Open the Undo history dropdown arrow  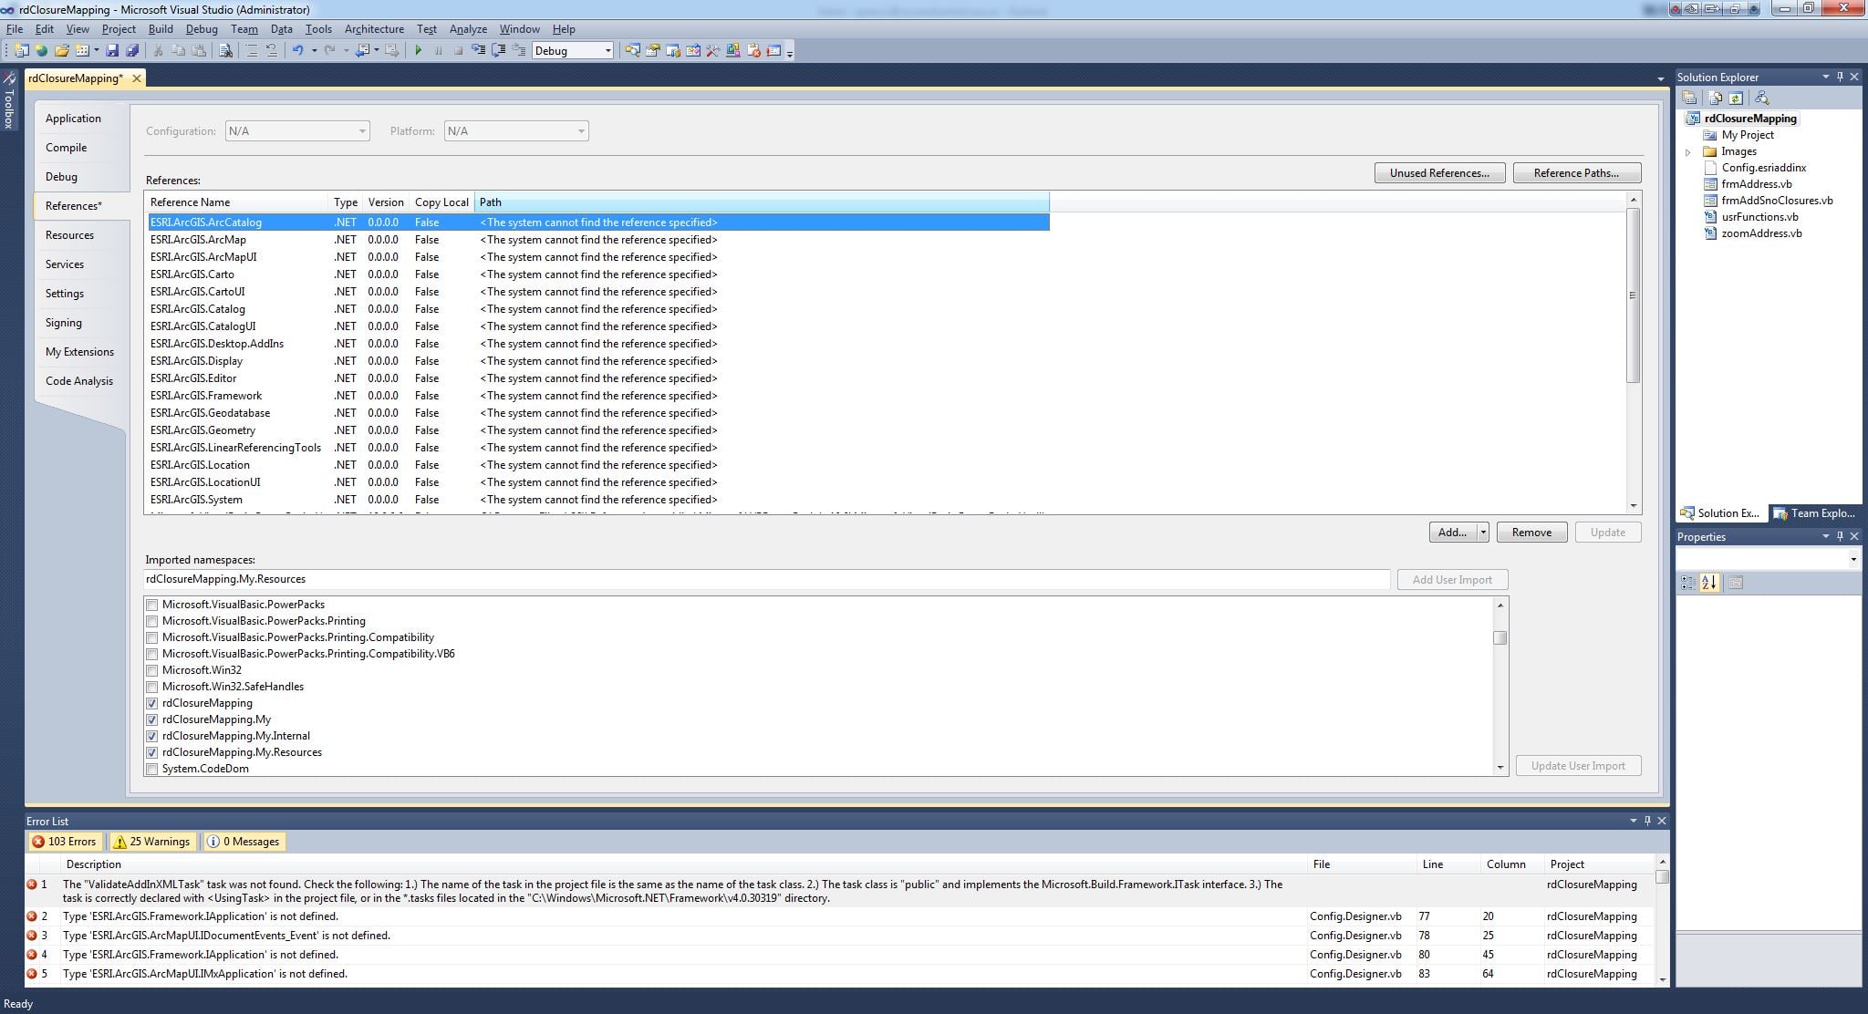click(315, 51)
